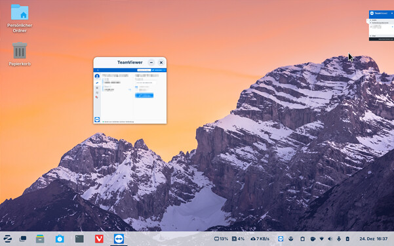Image resolution: width=394 pixels, height=246 pixels.
Task: Click the TeamViewer panel website footer link
Action: tap(386, 39)
